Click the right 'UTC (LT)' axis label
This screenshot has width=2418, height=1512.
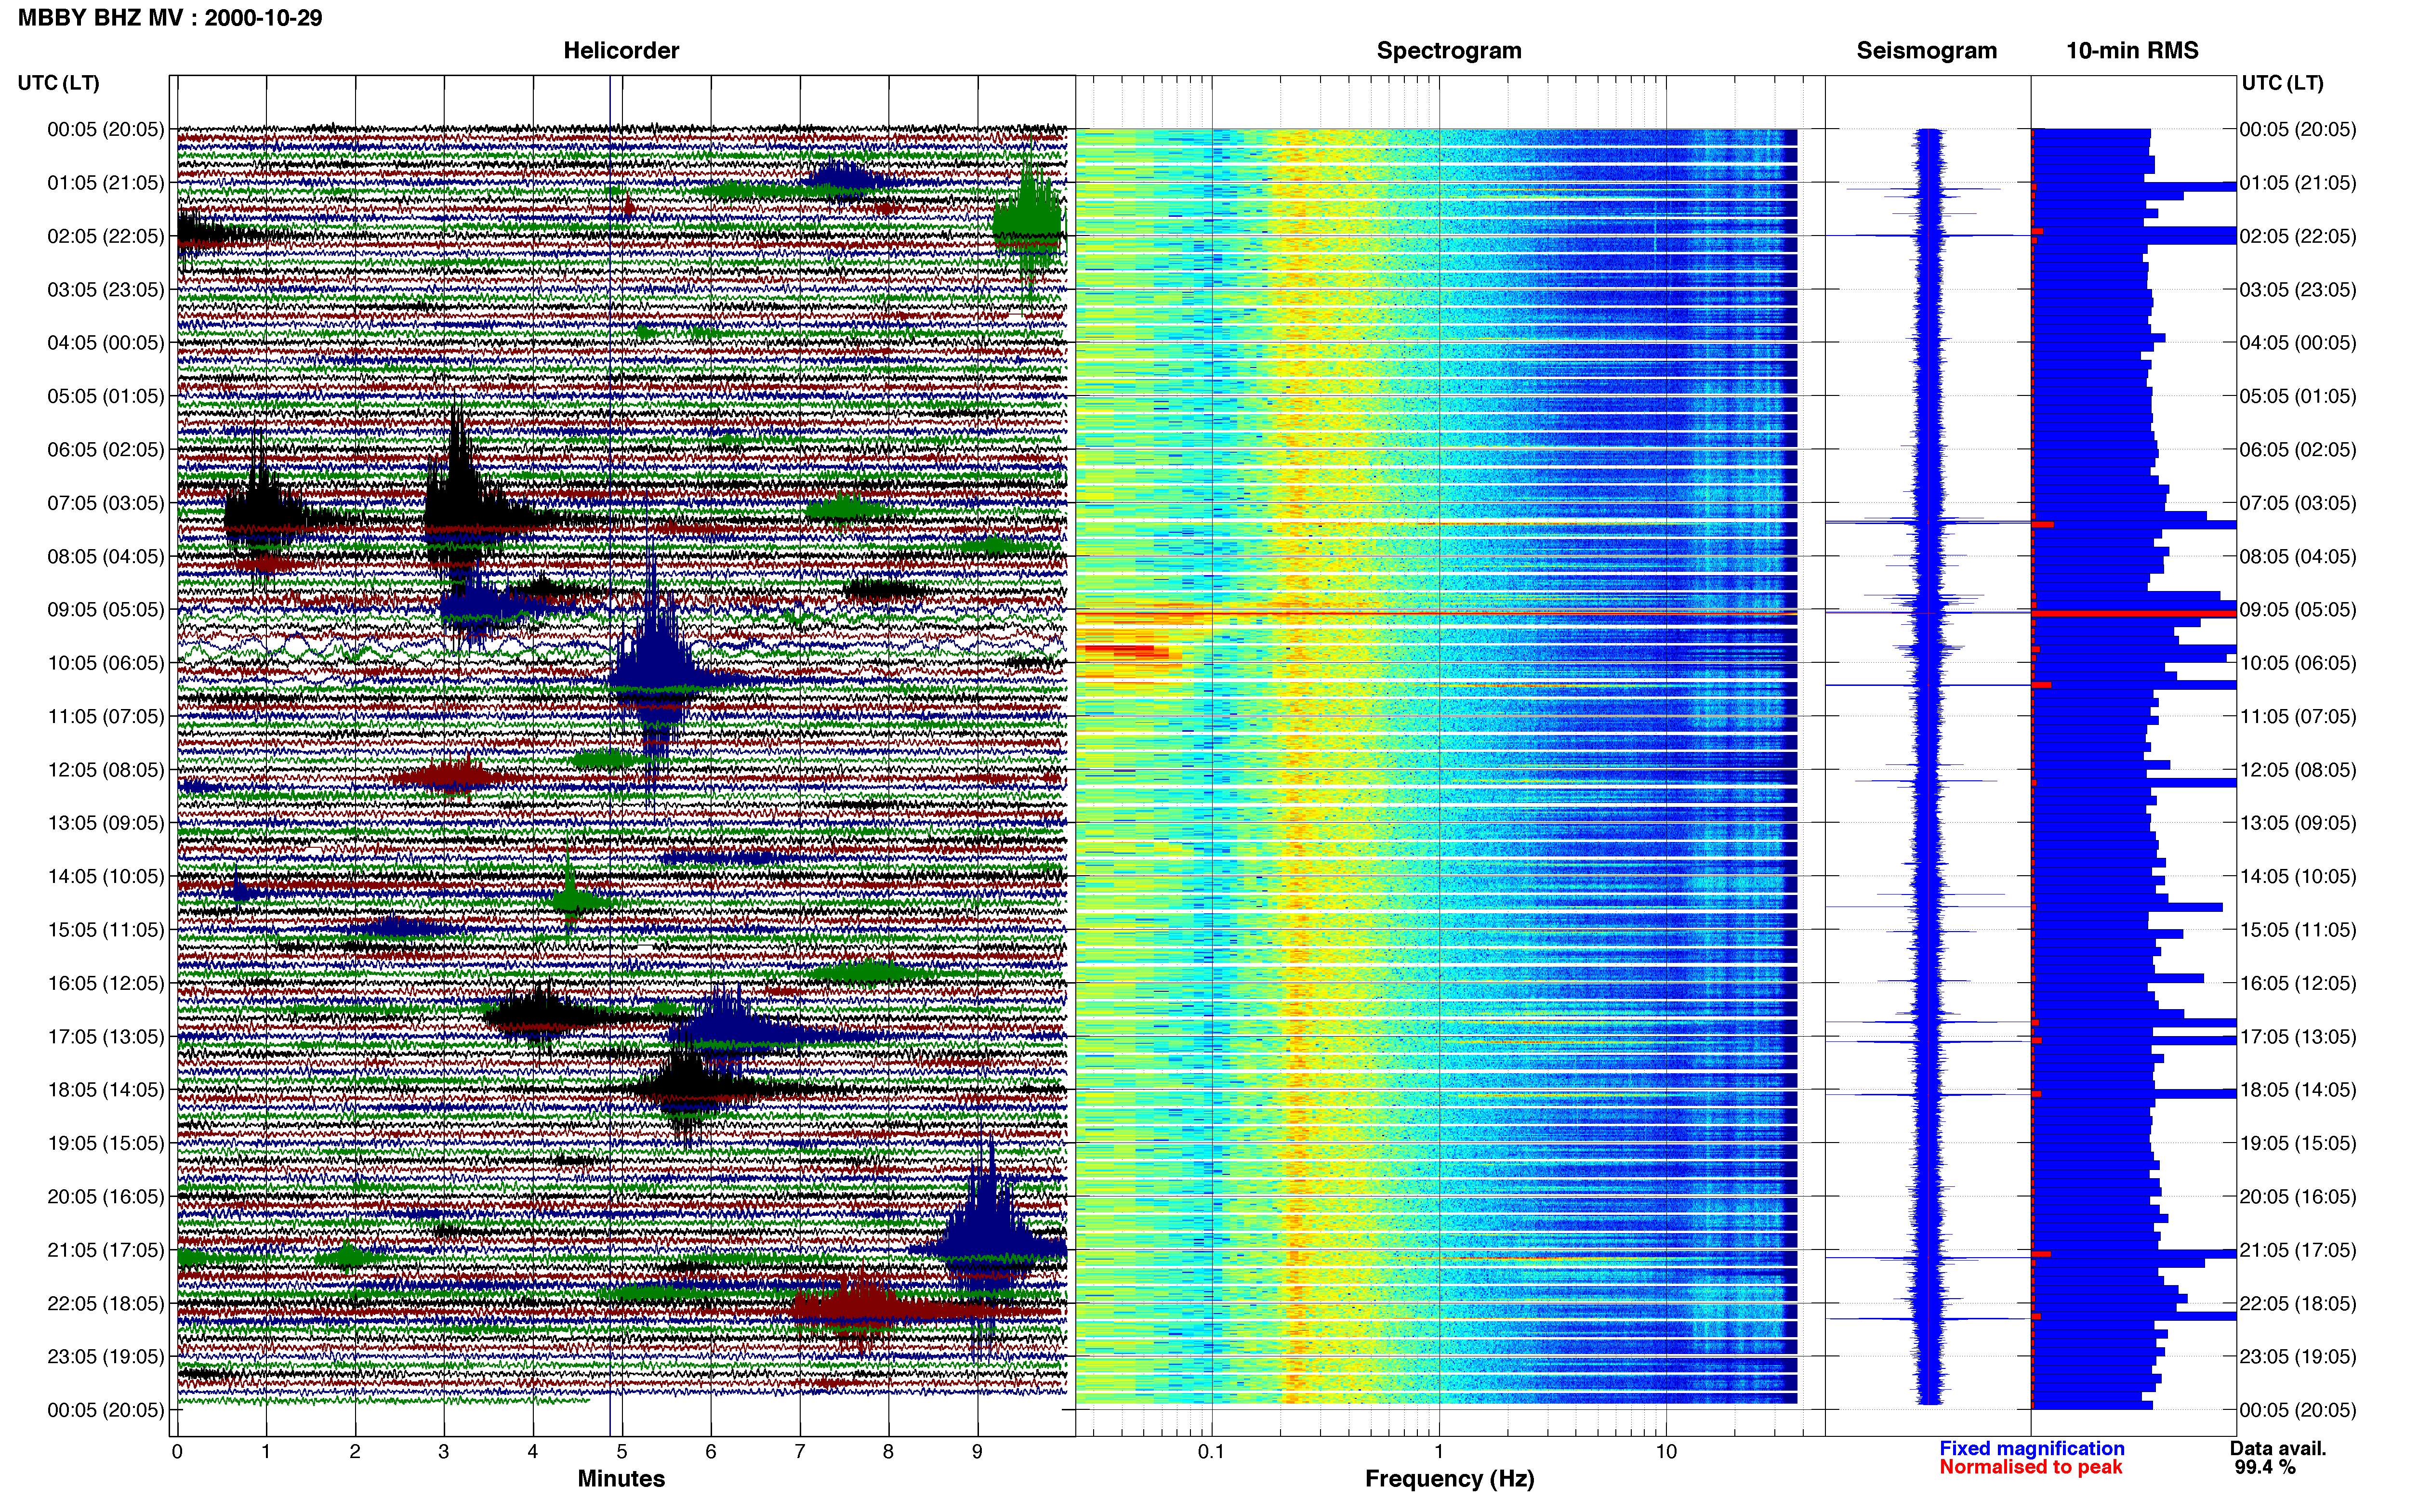click(x=2282, y=83)
